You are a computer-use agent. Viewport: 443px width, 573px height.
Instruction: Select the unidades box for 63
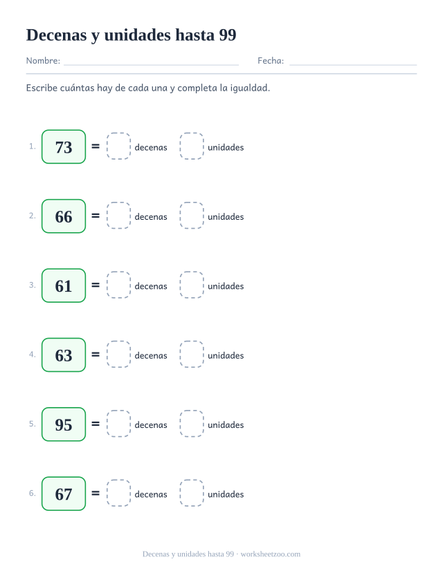[192, 355]
